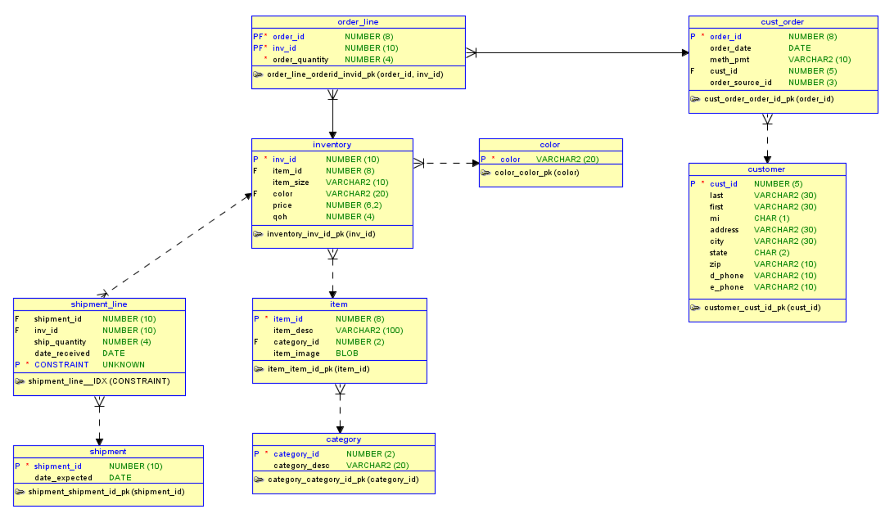Click the key icon on color_color_pk constraint
This screenshot has height=518, width=894.
(x=485, y=173)
